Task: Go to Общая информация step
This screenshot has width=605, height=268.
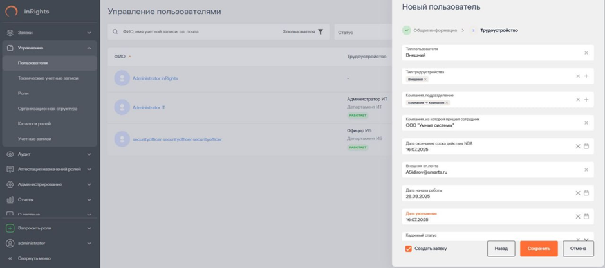Action: (x=429, y=30)
